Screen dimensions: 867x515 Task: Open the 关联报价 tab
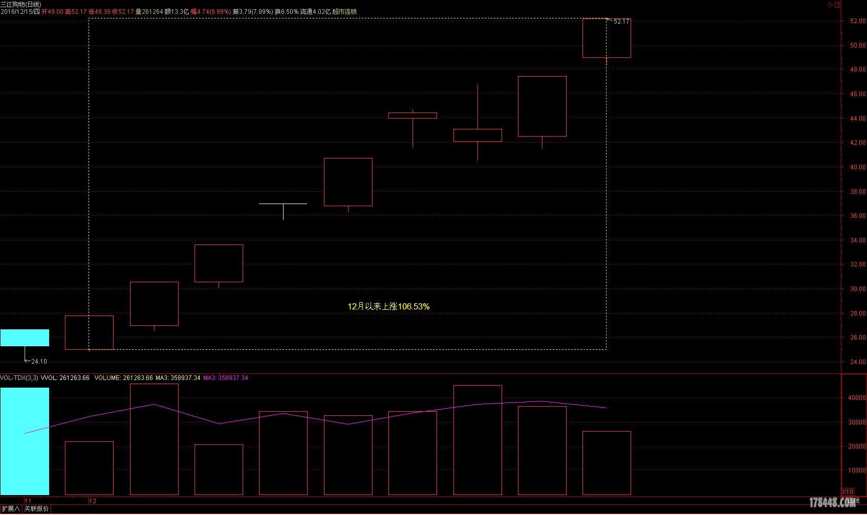click(x=36, y=509)
